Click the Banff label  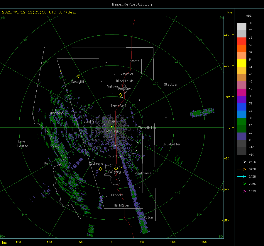coord(48,163)
